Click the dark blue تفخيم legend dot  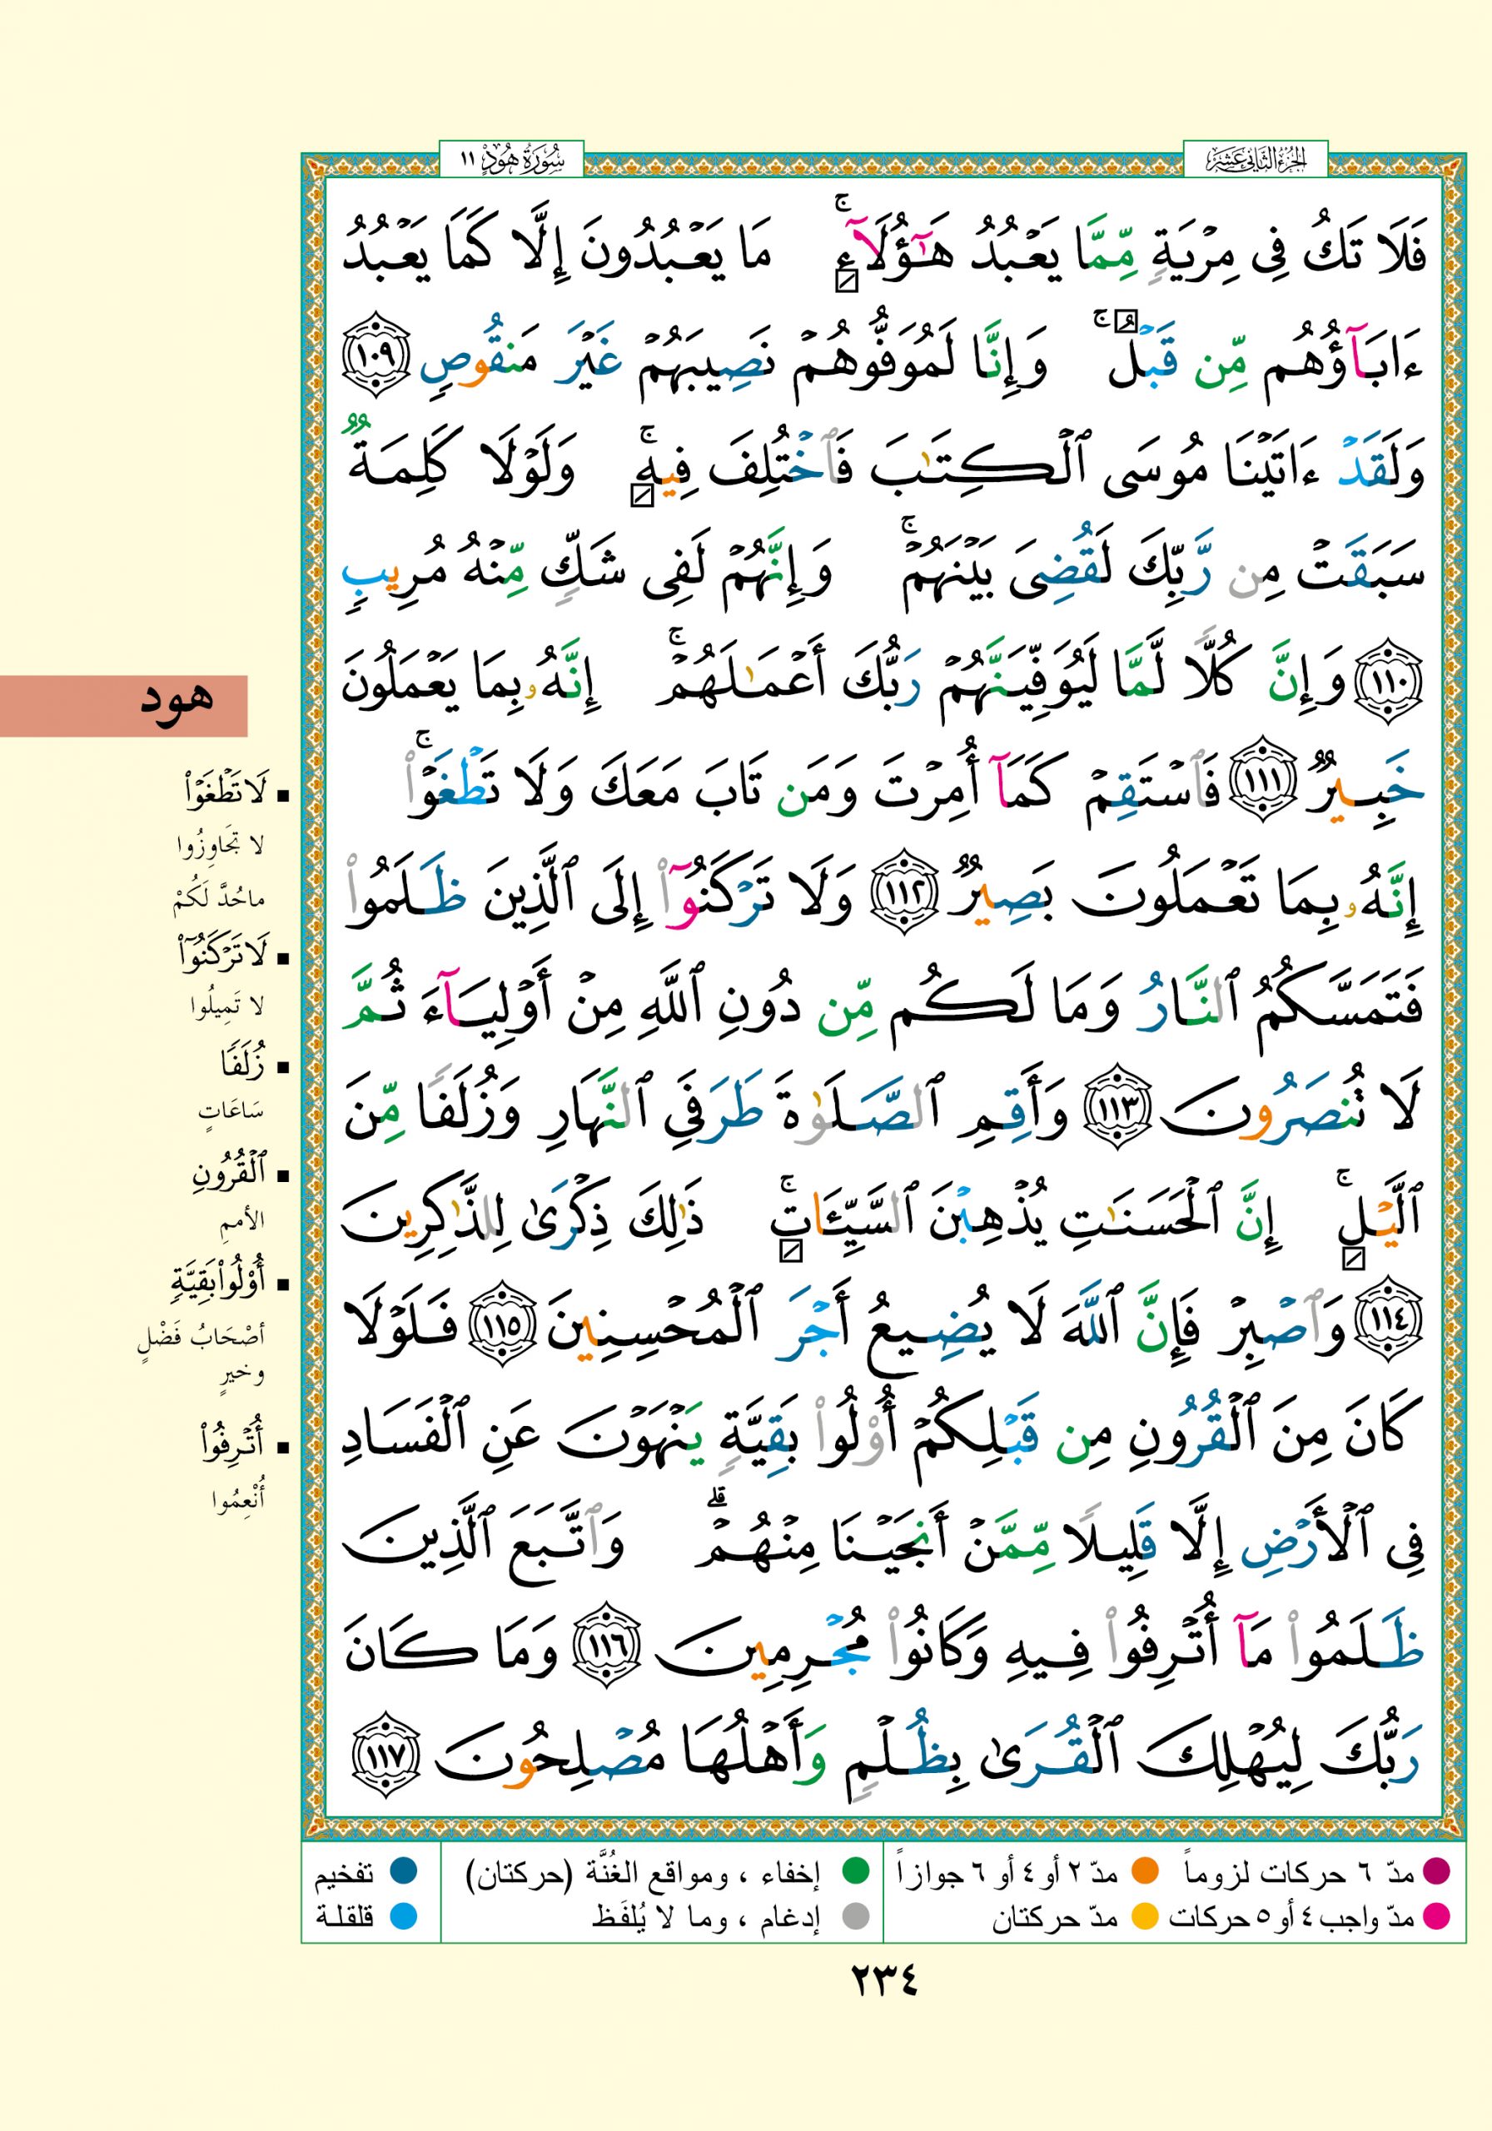pos(403,1873)
